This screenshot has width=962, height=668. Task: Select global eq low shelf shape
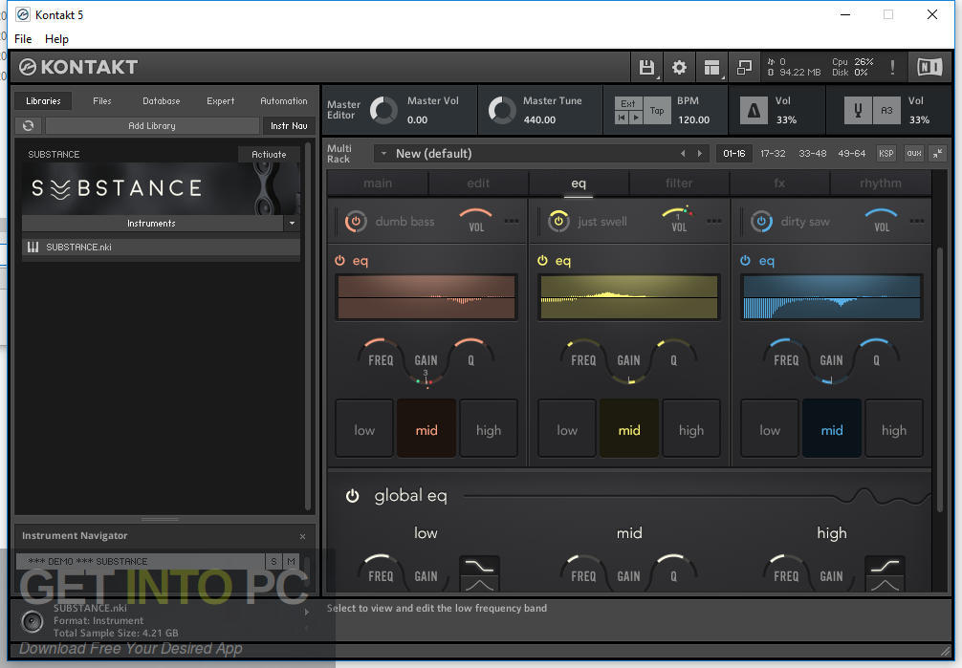tap(479, 565)
